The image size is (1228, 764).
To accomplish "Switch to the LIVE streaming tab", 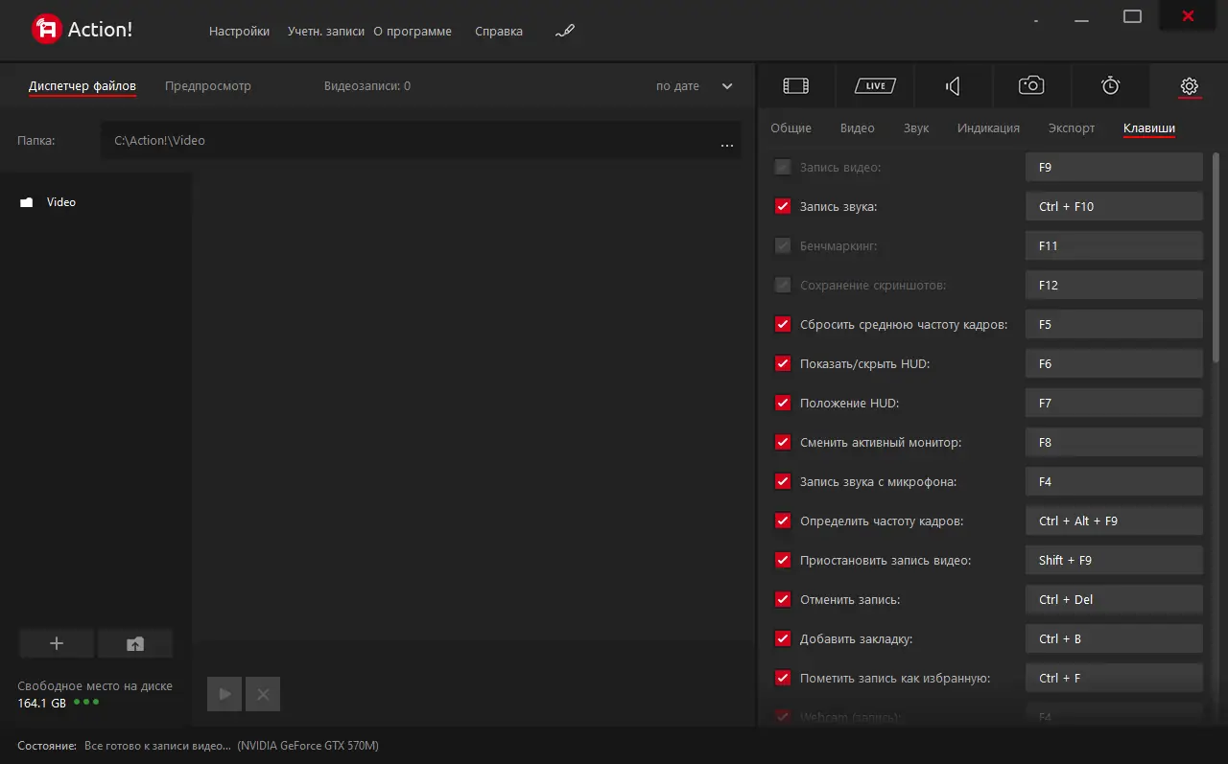I will click(x=875, y=86).
